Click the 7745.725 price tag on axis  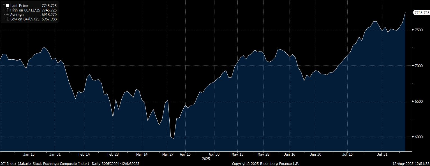422,13
